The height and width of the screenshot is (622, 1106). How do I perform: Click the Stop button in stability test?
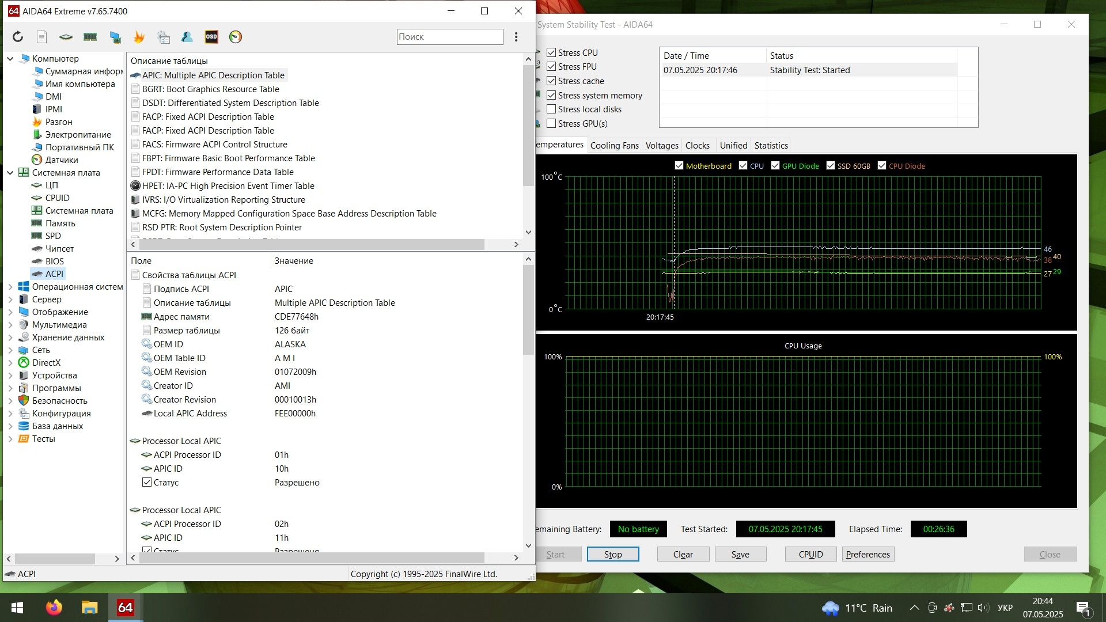click(613, 554)
